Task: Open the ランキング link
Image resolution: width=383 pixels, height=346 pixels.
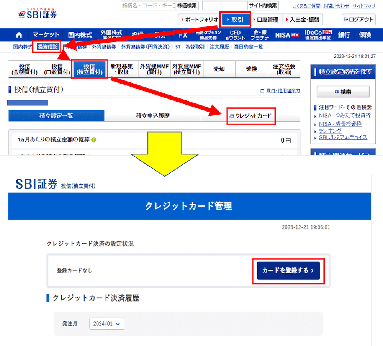Action: (330, 131)
